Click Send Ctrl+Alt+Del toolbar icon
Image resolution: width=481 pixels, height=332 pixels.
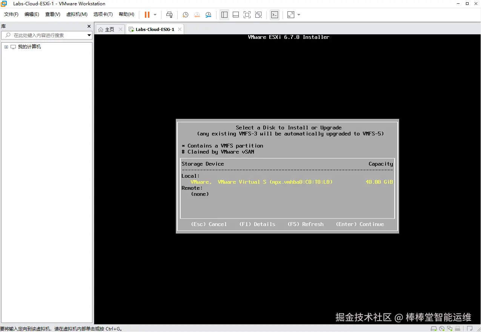169,15
